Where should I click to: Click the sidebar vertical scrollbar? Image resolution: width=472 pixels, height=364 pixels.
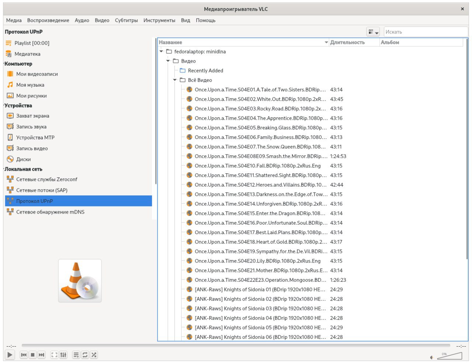pos(156,111)
